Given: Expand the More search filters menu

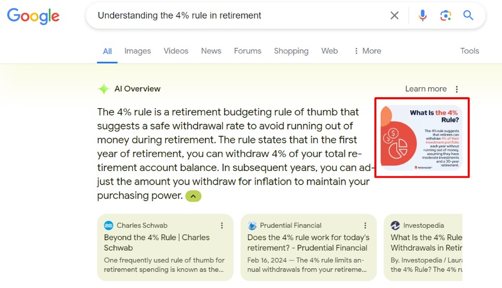Looking at the screenshot, I should (367, 51).
